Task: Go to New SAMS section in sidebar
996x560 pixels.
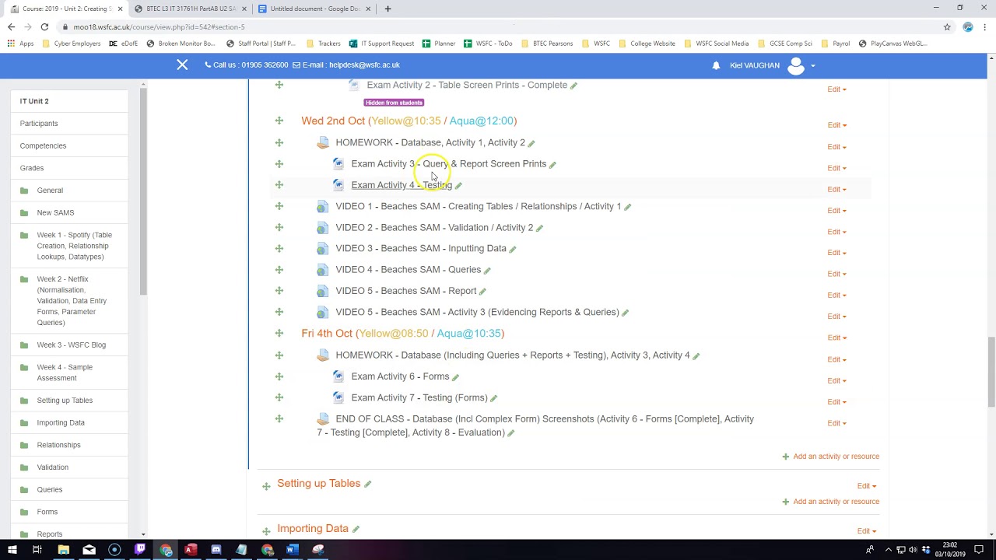Action: pos(55,212)
